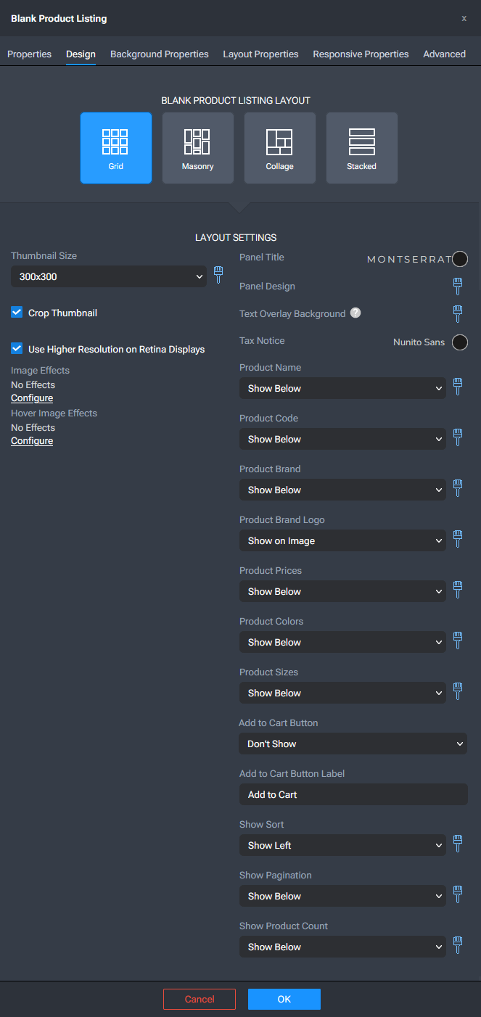Open style brush next to Thumbnail Size
Viewport: 481px width, 1017px height.
(218, 275)
